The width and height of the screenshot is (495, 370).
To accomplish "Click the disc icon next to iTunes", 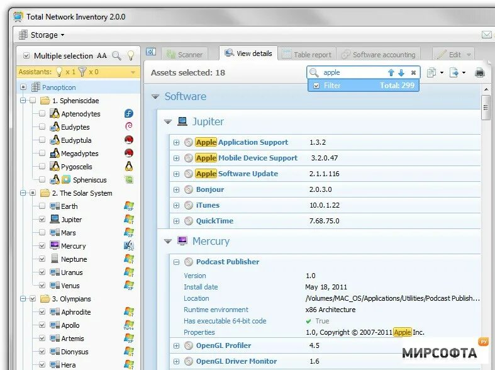I will [x=189, y=205].
